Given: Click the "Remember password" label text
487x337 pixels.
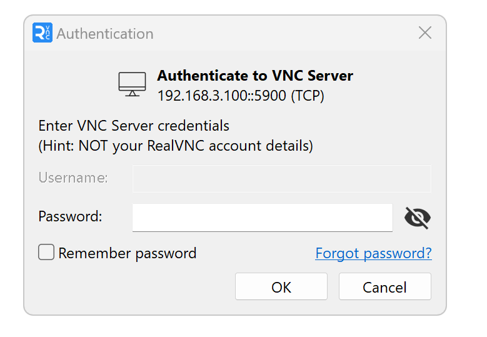Looking at the screenshot, I should pyautogui.click(x=128, y=253).
